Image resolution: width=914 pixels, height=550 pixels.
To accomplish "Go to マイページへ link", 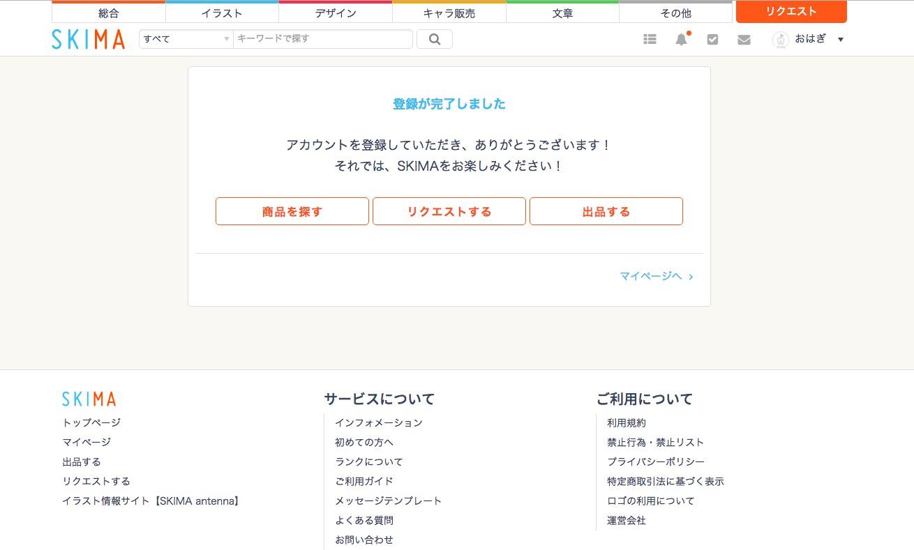I will point(651,276).
